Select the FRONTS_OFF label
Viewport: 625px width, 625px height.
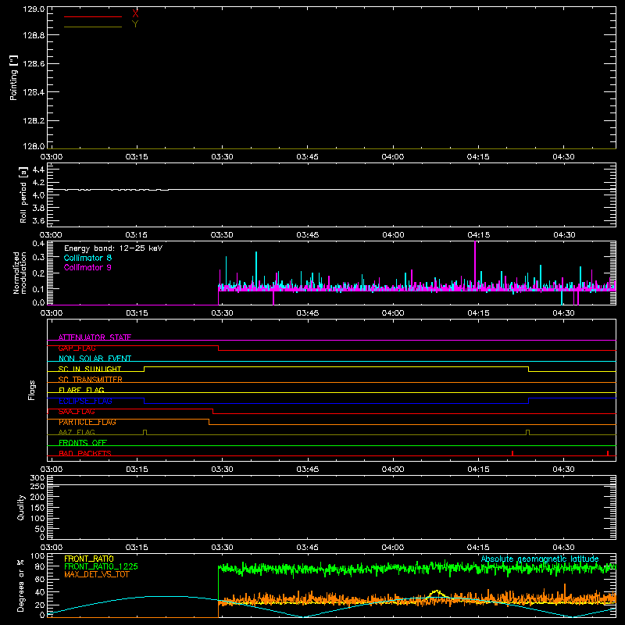pyautogui.click(x=83, y=443)
